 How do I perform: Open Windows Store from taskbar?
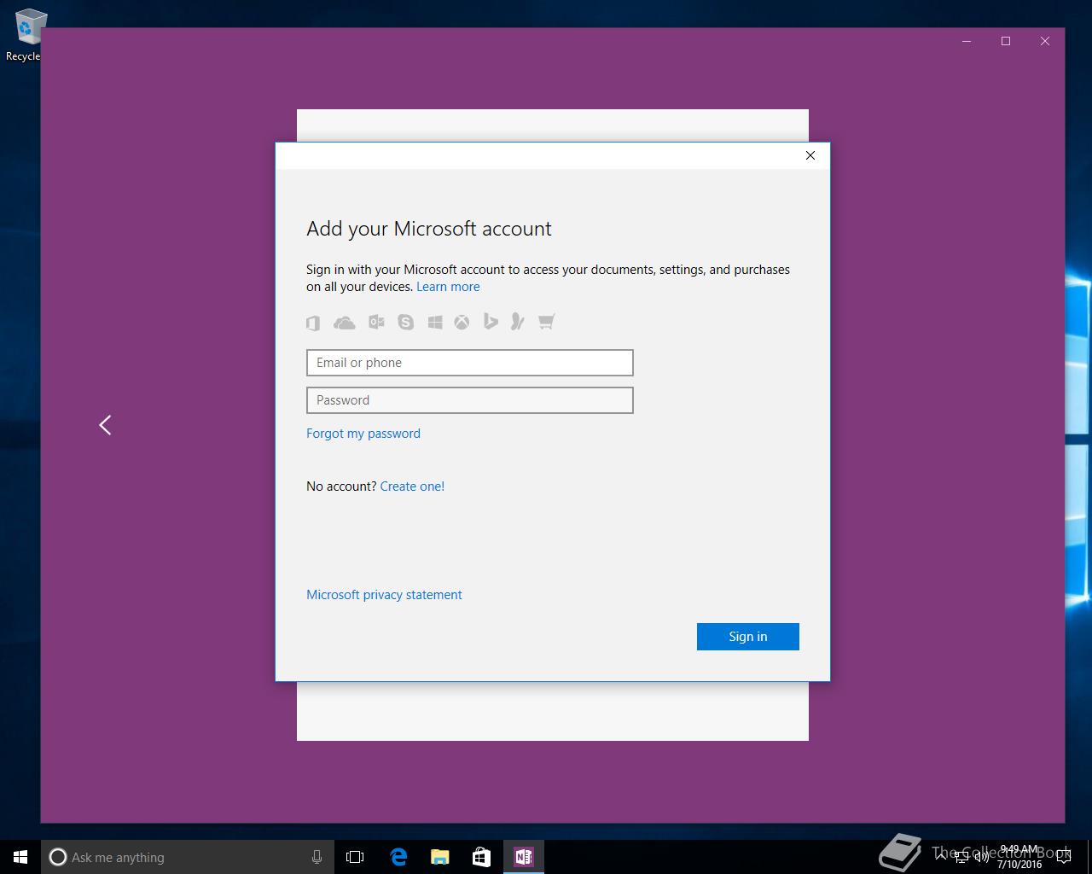click(x=482, y=857)
